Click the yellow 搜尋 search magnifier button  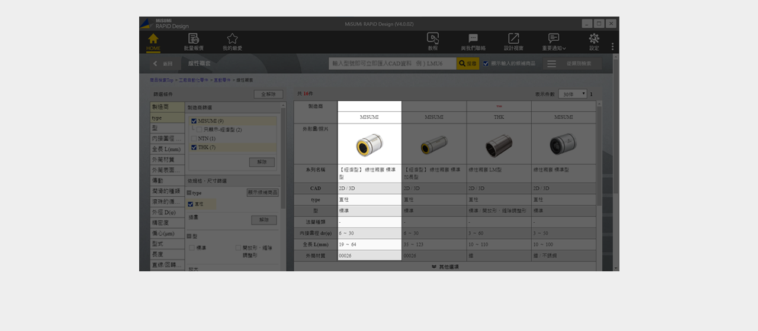click(468, 63)
